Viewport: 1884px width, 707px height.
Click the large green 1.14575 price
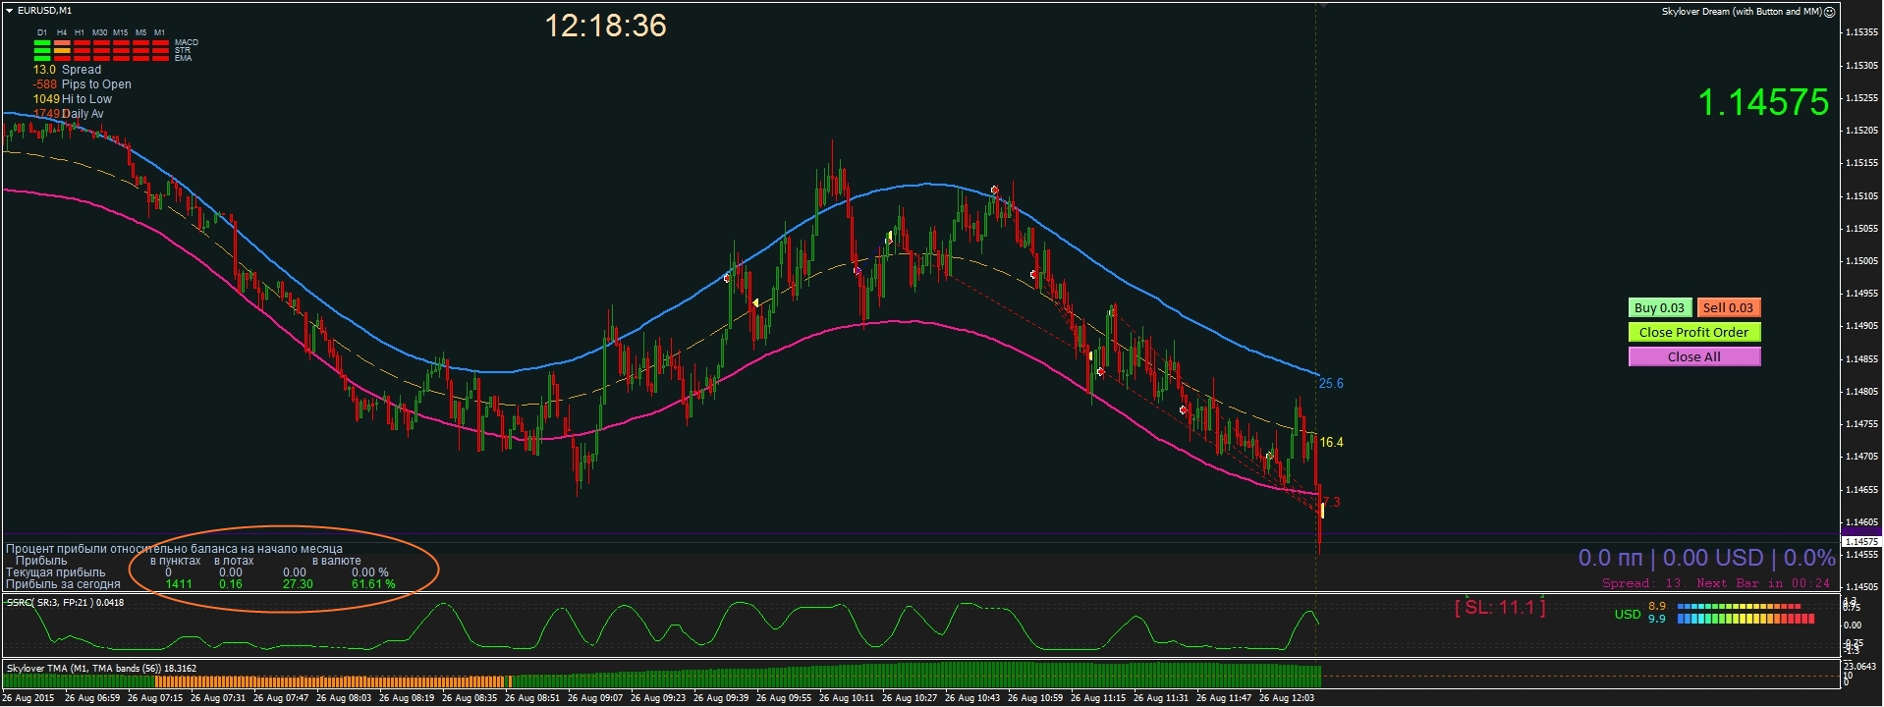(1763, 102)
